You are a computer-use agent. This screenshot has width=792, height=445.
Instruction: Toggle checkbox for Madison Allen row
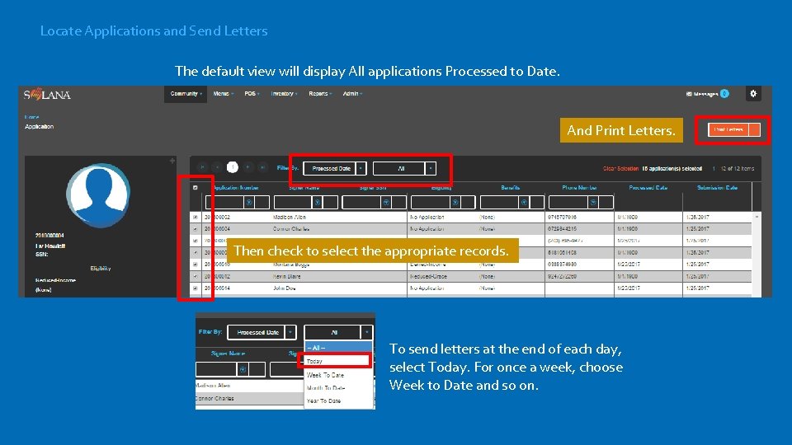point(196,217)
